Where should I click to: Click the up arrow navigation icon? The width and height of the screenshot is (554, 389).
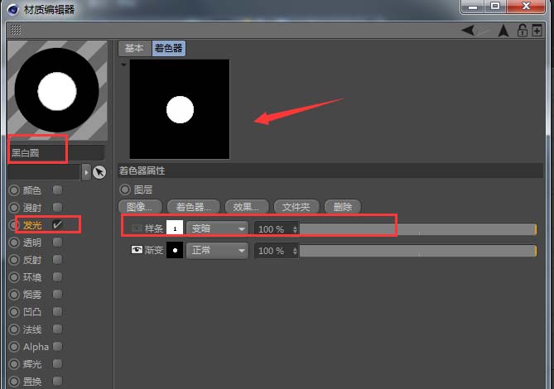point(503,31)
